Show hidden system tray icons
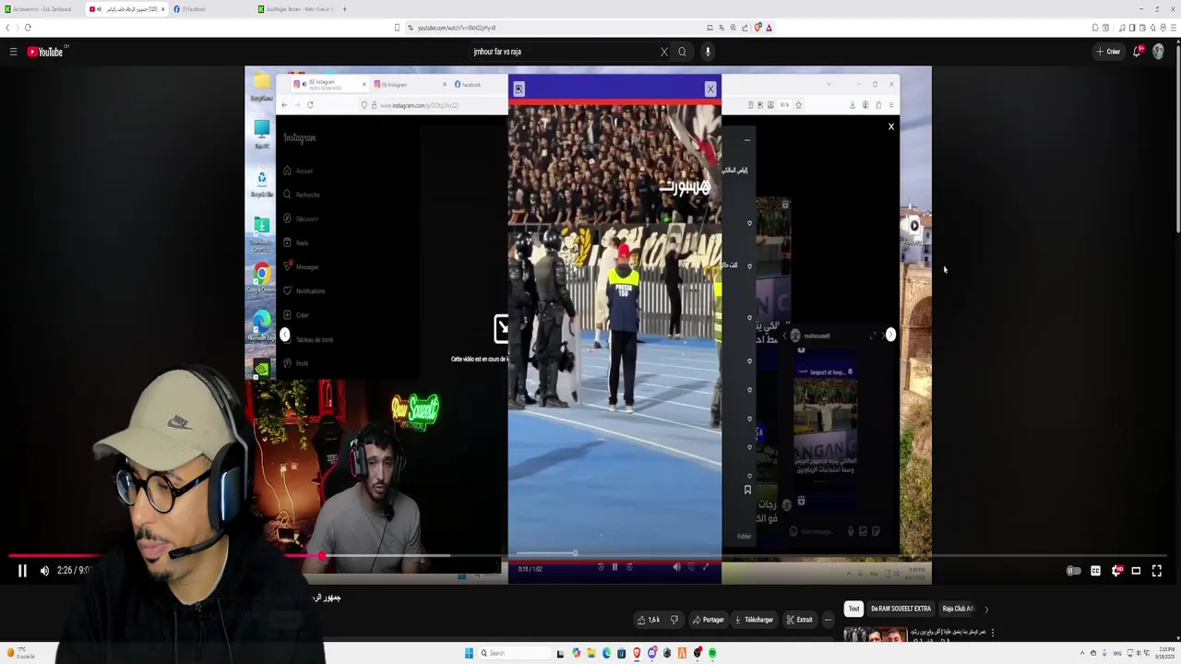The image size is (1181, 664). (x=1082, y=653)
